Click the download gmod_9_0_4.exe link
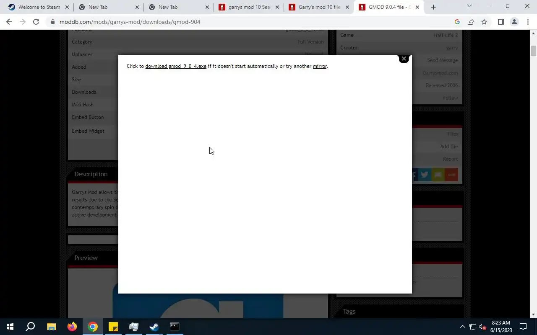The image size is (537, 335). 176,66
